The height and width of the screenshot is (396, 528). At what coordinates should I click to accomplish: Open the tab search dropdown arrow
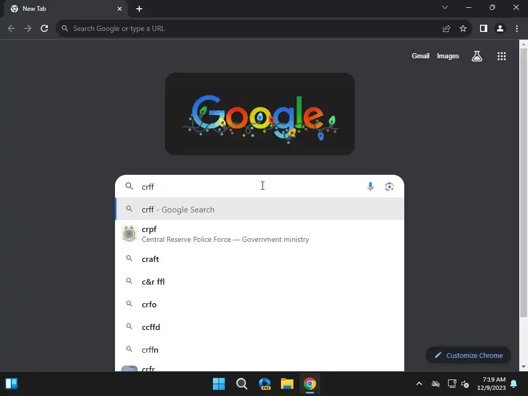pos(445,7)
